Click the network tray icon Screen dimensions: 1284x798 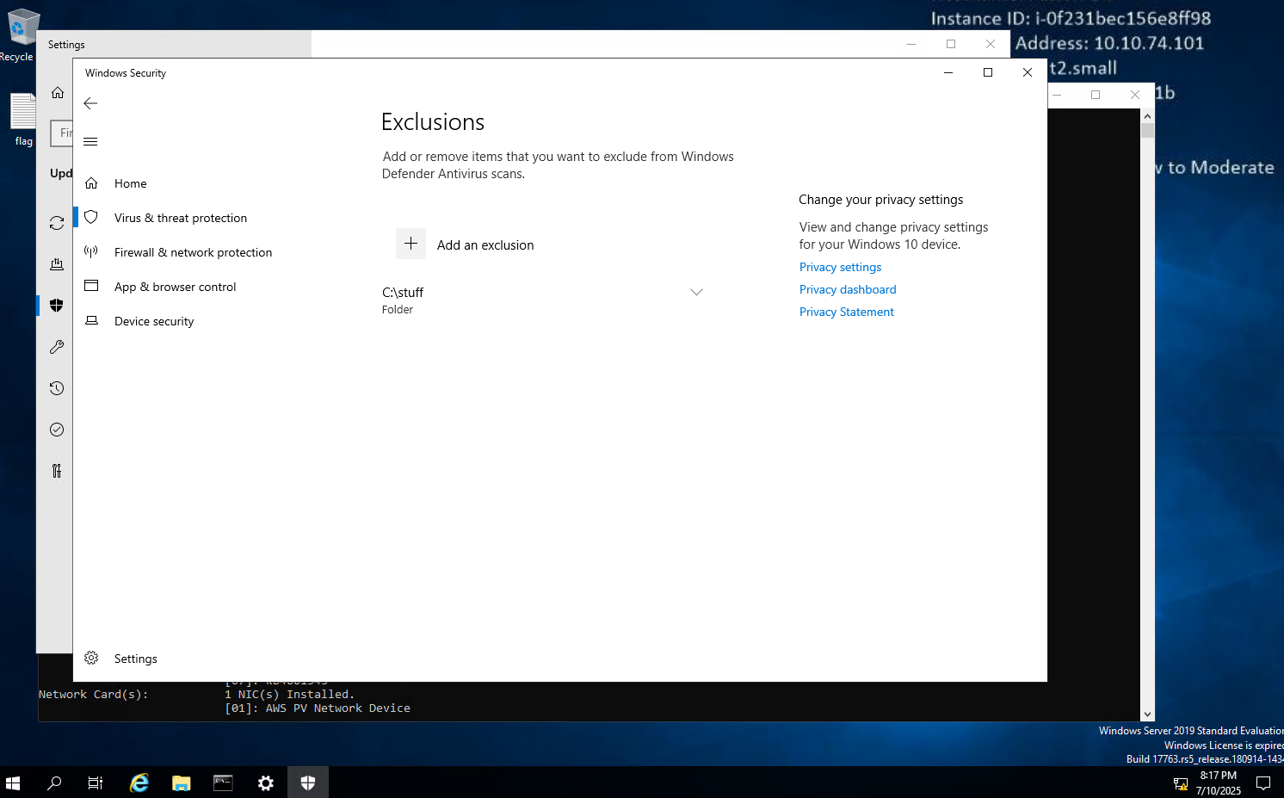pos(1181,783)
